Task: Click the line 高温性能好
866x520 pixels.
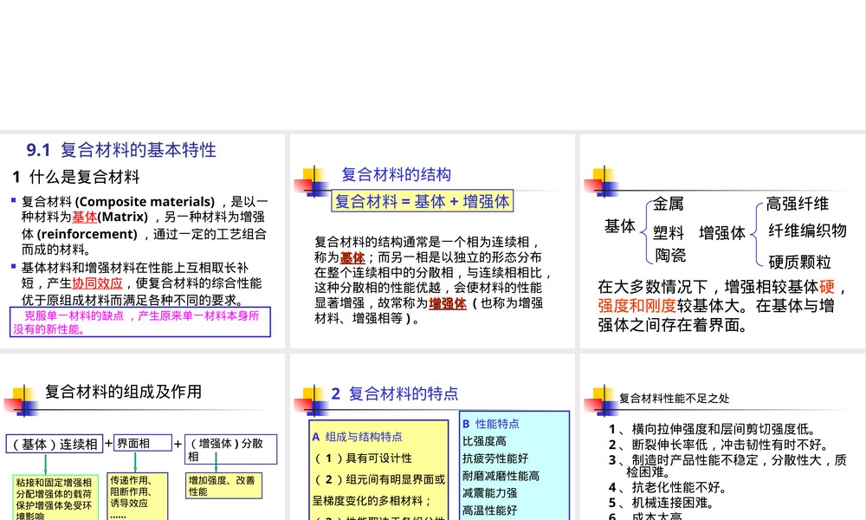Action: point(490,510)
